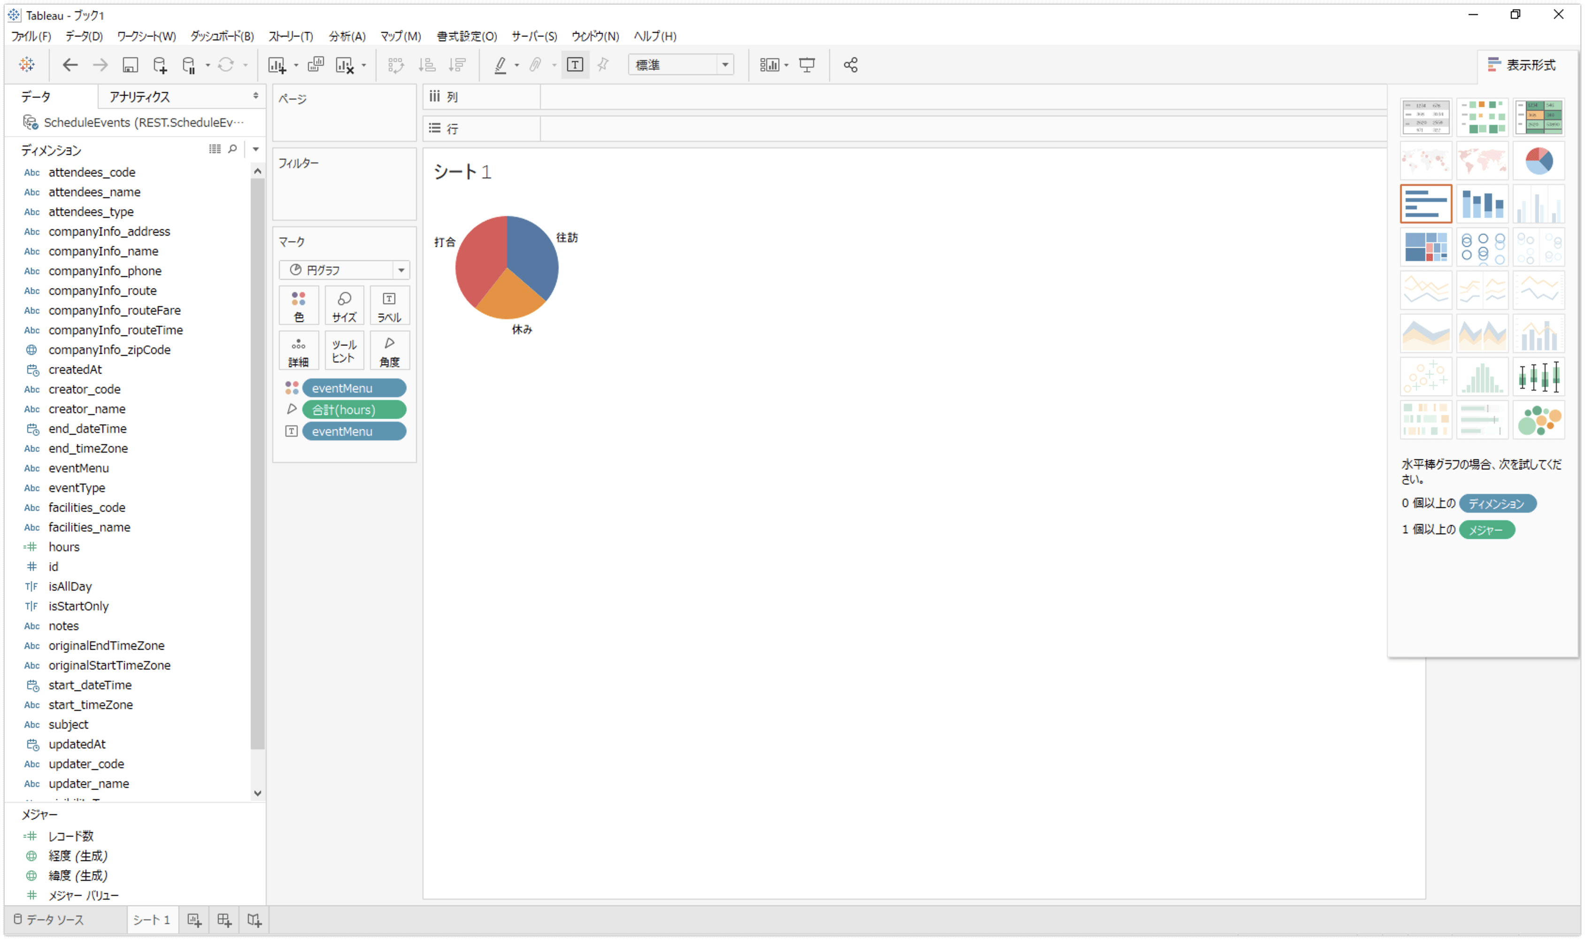Click the Share workbook icon
This screenshot has height=940, width=1585.
(x=850, y=65)
